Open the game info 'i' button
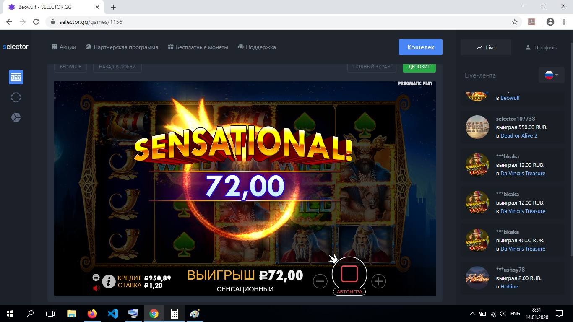 [109, 281]
